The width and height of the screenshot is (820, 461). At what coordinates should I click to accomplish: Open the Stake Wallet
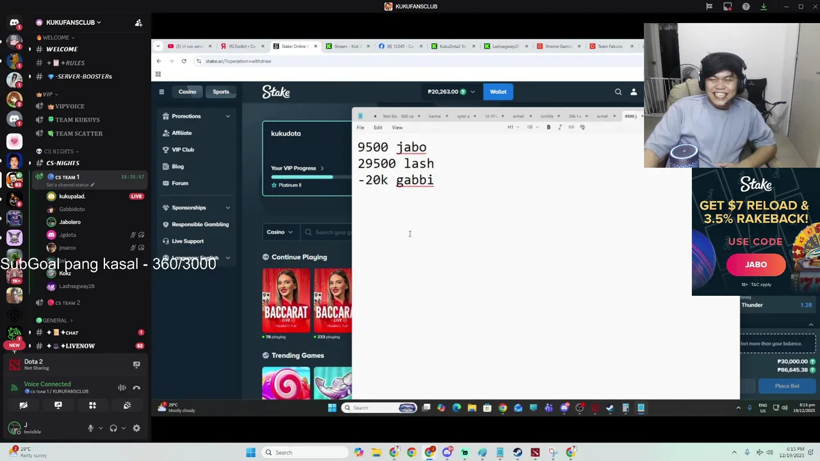tap(498, 92)
